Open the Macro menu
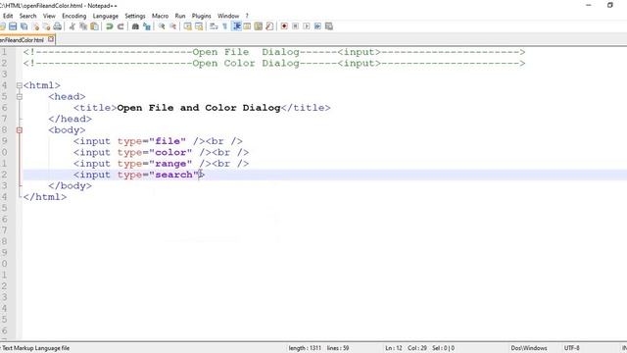This screenshot has height=353, width=627. tap(160, 16)
